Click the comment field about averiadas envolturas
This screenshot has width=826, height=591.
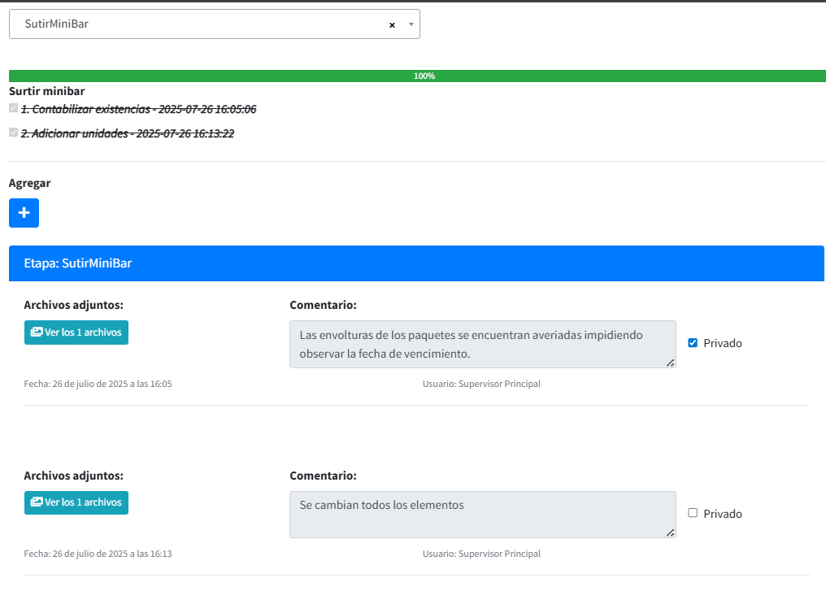tap(482, 344)
